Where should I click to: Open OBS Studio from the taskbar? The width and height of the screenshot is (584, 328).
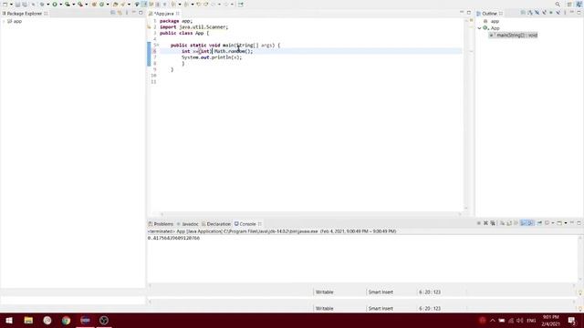(104, 320)
